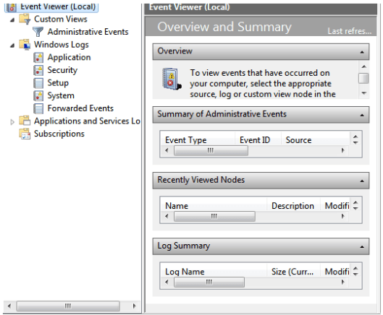Collapse the Windows Logs tree node
This screenshot has width=383, height=315.
12,46
